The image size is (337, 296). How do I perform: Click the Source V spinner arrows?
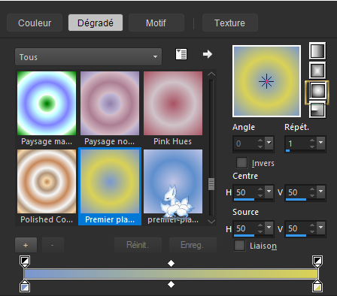(x=312, y=228)
